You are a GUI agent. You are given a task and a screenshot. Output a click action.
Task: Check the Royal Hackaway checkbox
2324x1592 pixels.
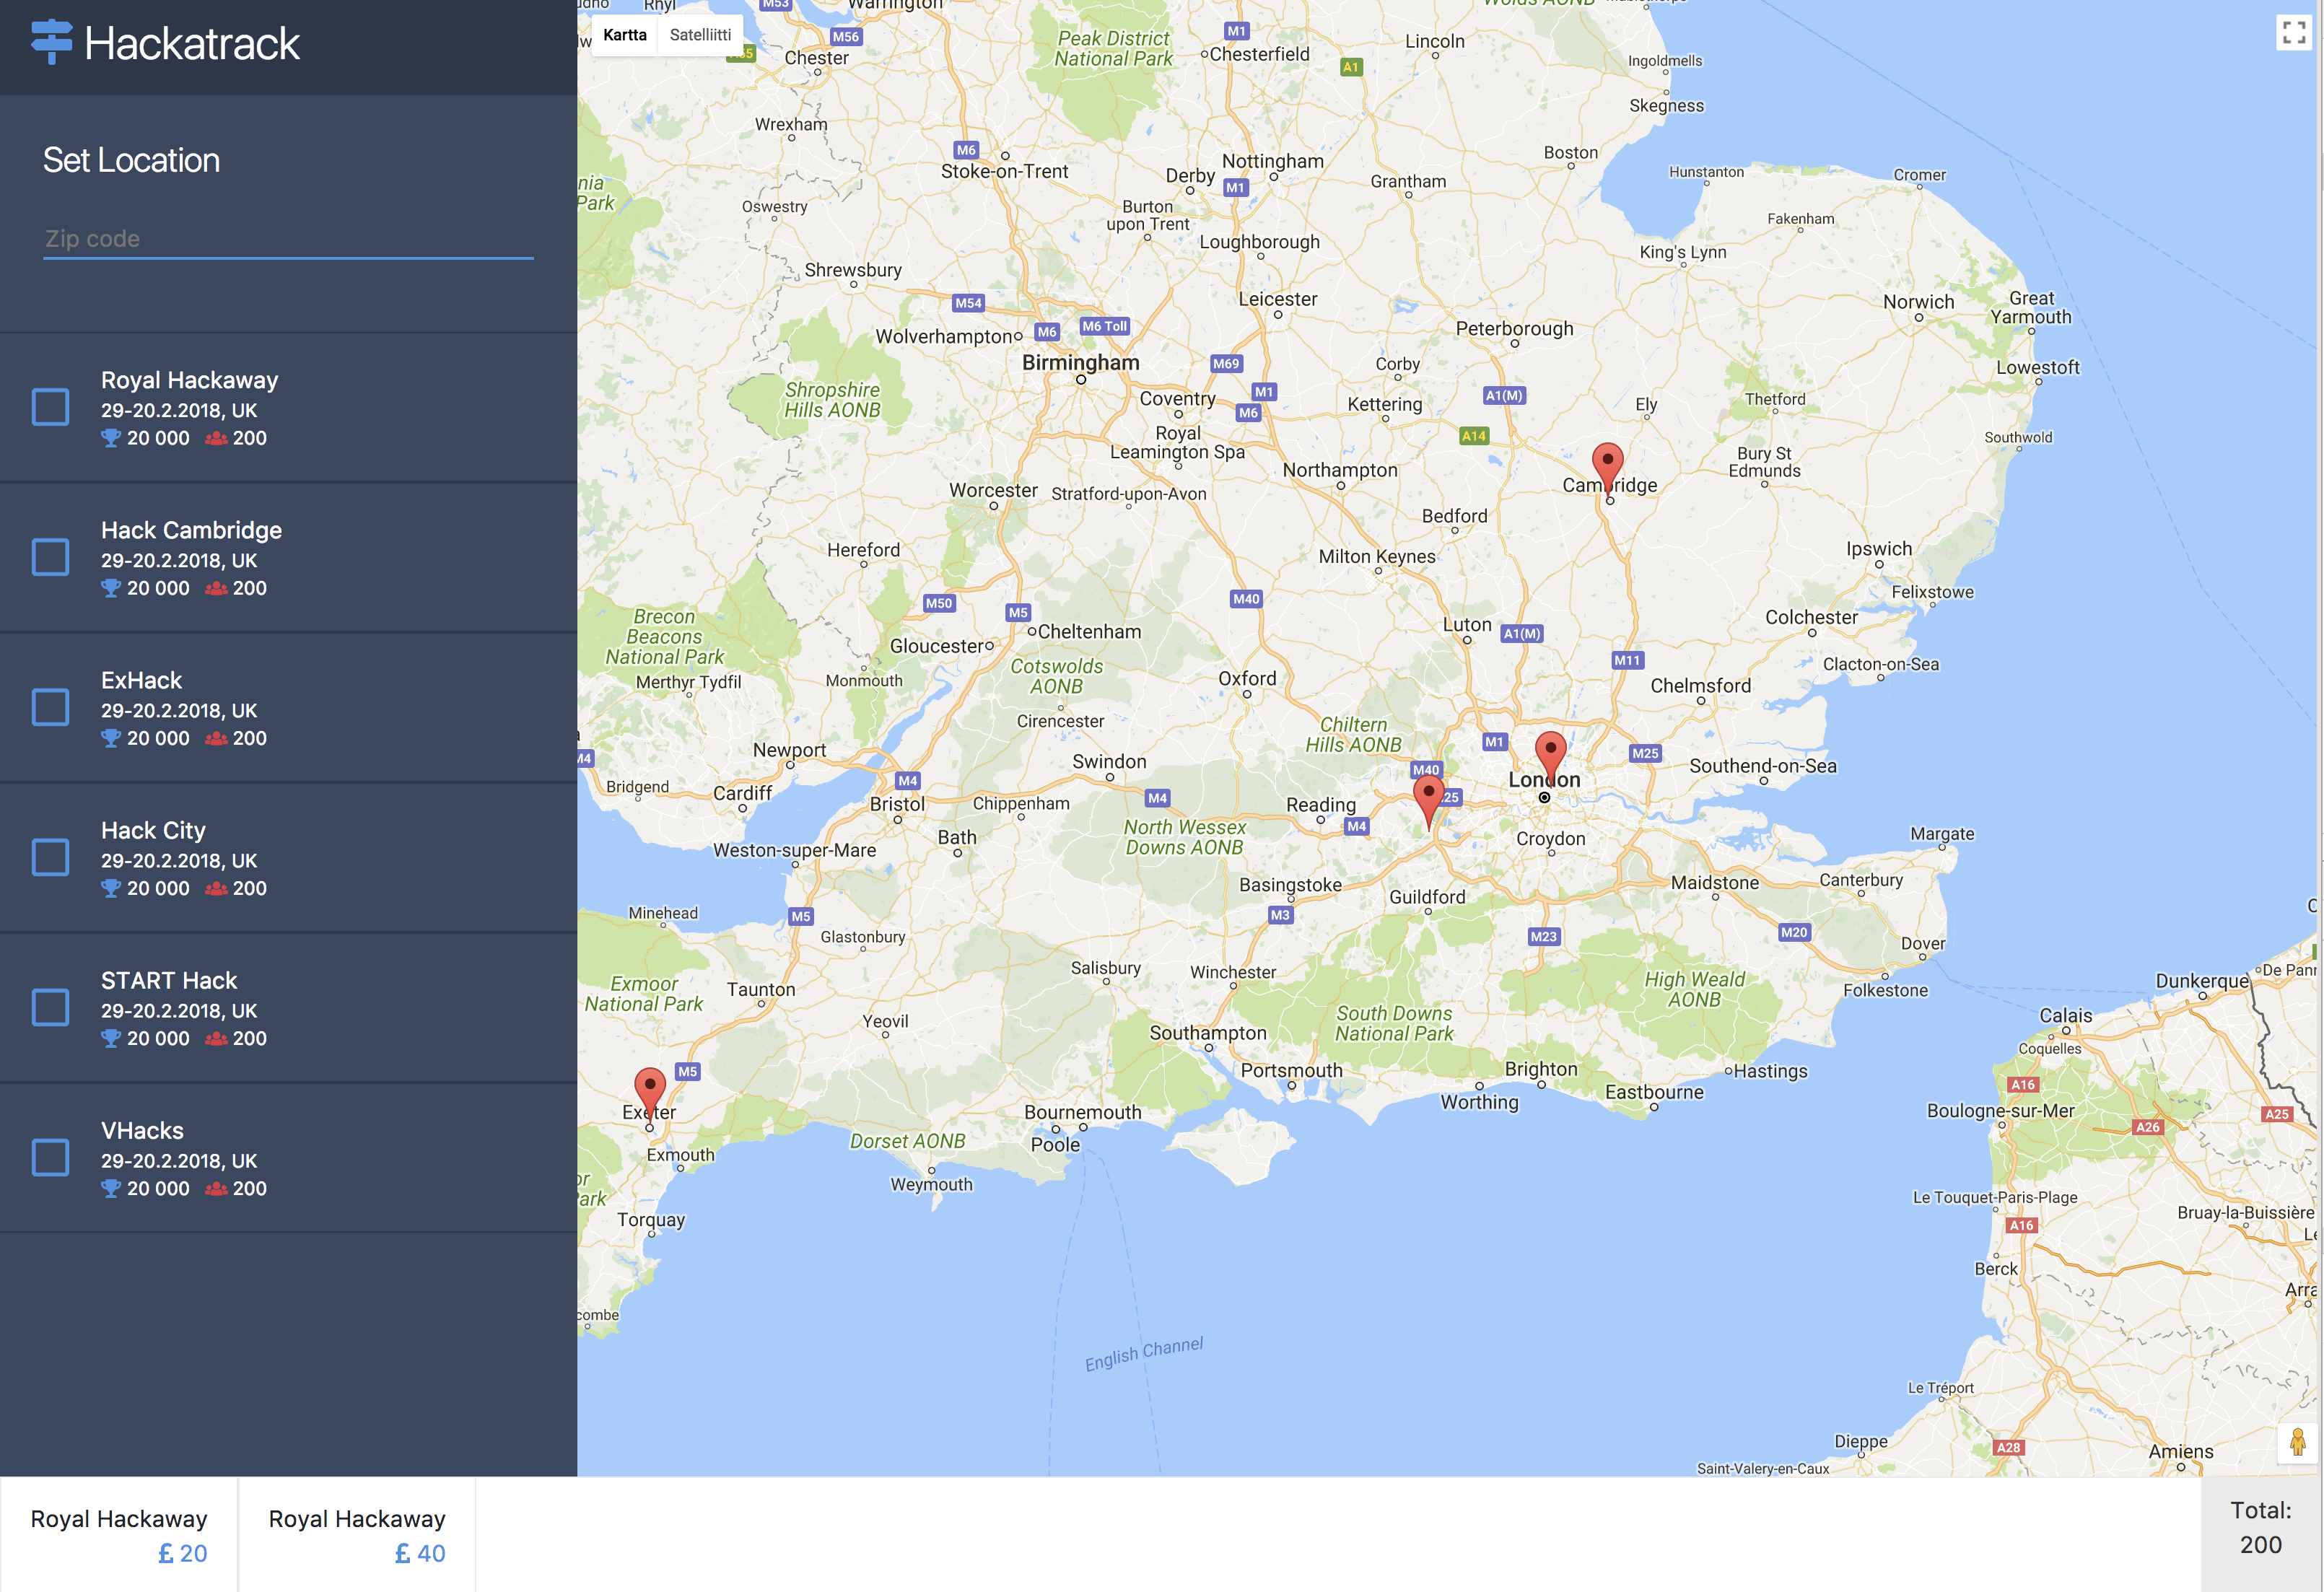coord(51,407)
